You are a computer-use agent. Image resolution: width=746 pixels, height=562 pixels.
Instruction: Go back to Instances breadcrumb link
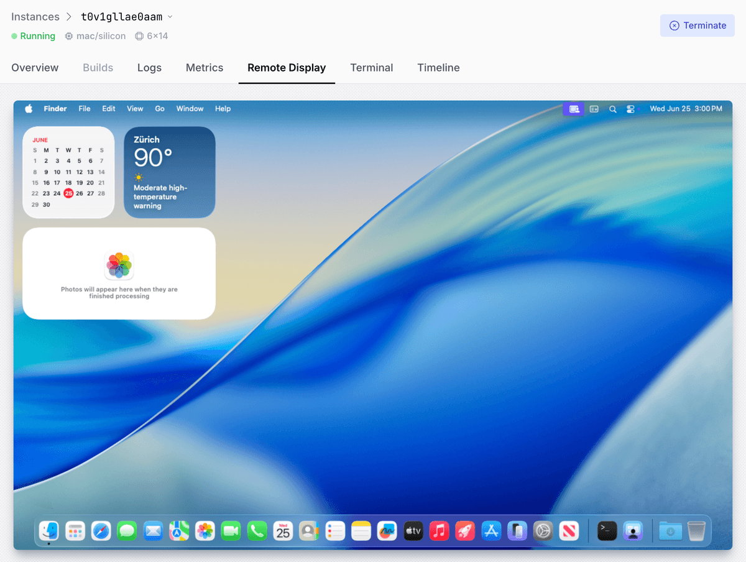35,17
